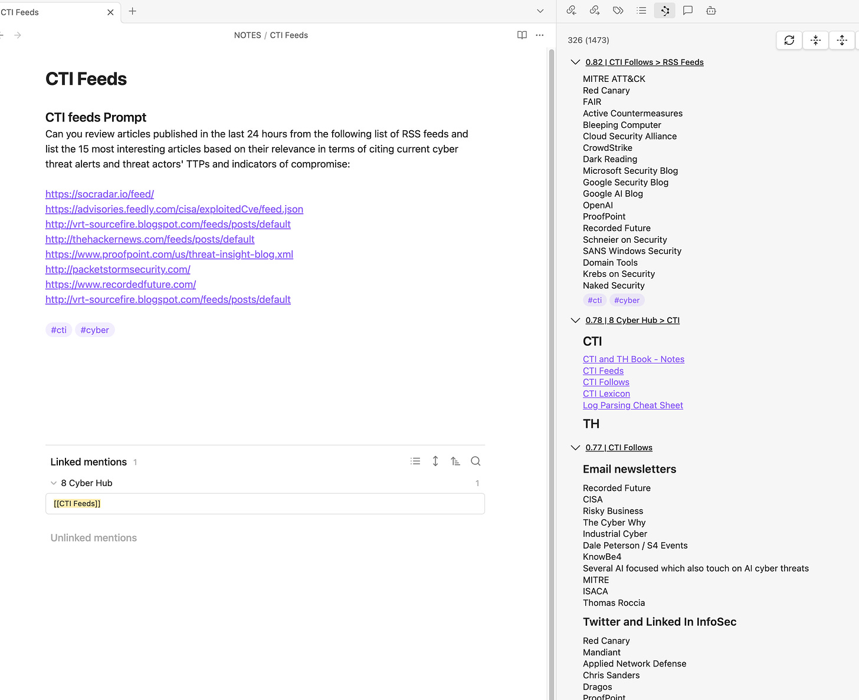Open the 0.77 CTI Follows result

pyautogui.click(x=619, y=448)
